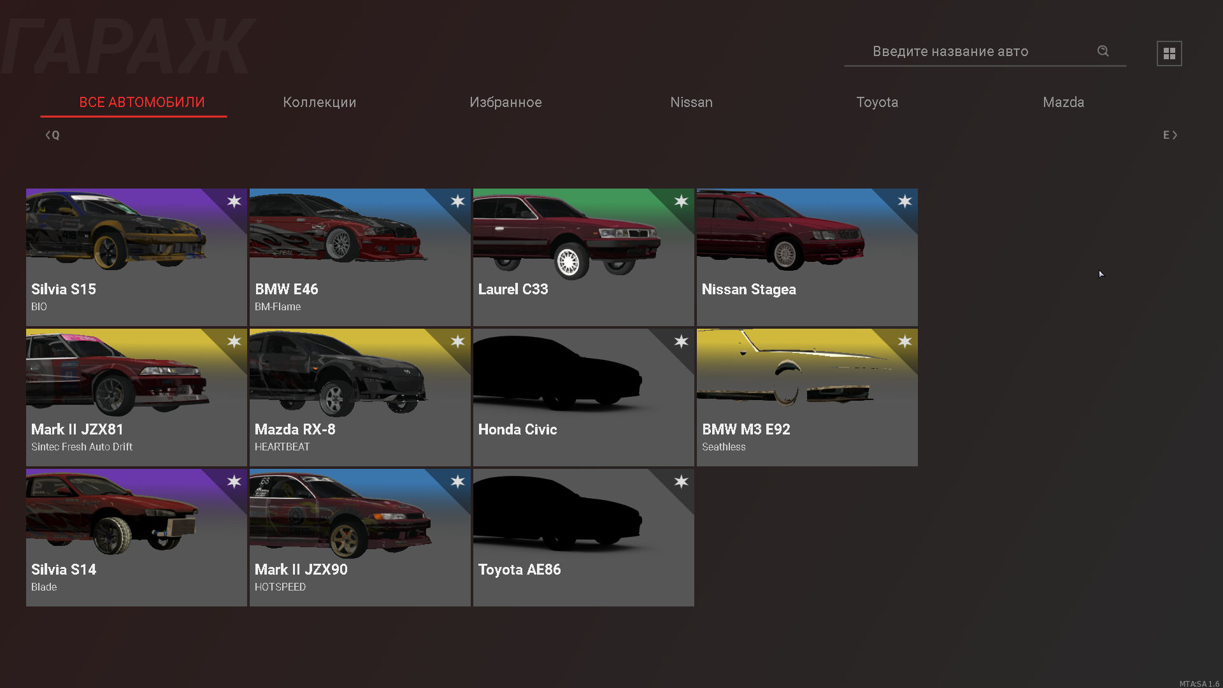Switch to grid view layout icon

coord(1169,54)
